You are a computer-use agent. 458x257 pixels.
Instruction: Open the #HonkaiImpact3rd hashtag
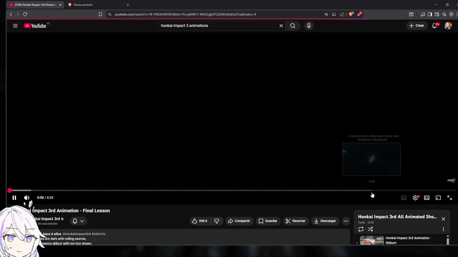77,234
